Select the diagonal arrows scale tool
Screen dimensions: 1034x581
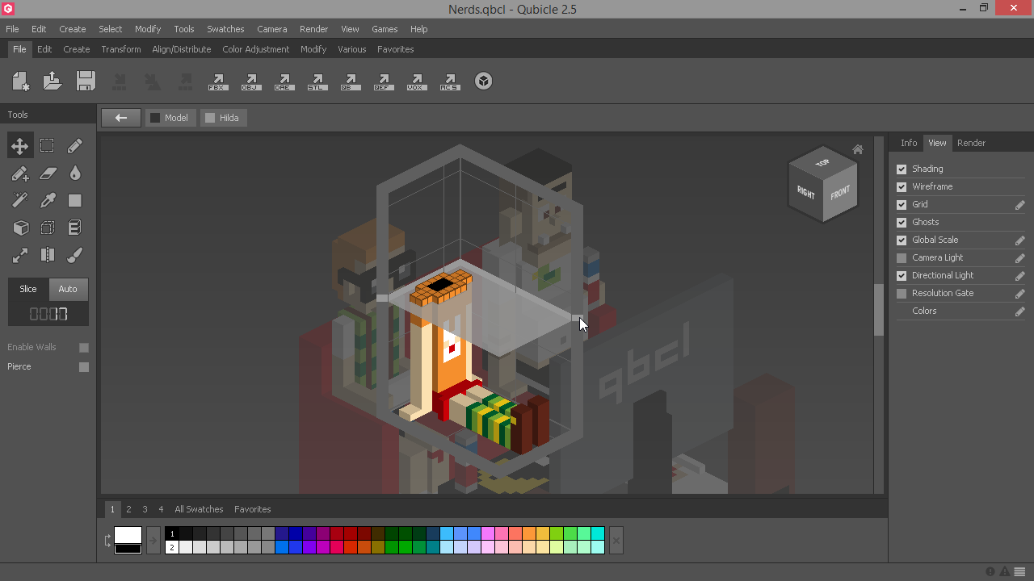[x=20, y=256]
